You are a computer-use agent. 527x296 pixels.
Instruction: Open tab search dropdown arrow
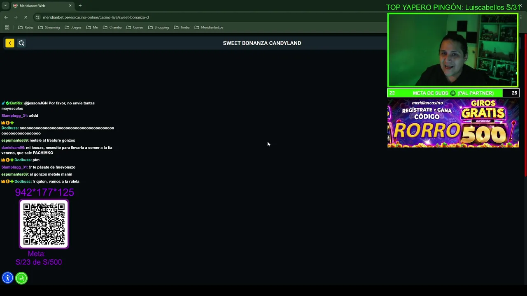click(5, 5)
